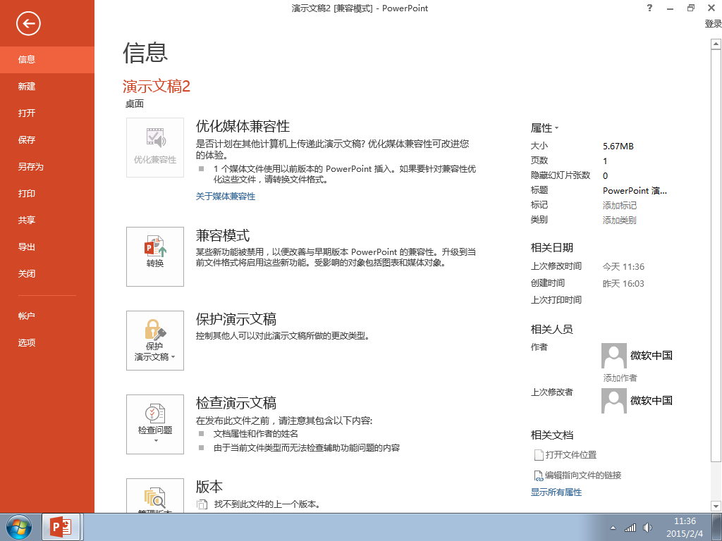The width and height of the screenshot is (722, 541).
Task: Click the document name 演示文稿2 heading
Action: (x=157, y=87)
